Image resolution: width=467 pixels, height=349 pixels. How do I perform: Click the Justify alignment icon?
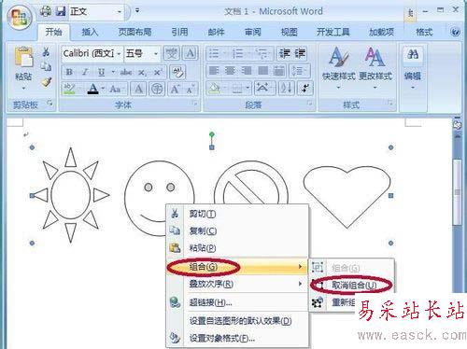pos(262,71)
